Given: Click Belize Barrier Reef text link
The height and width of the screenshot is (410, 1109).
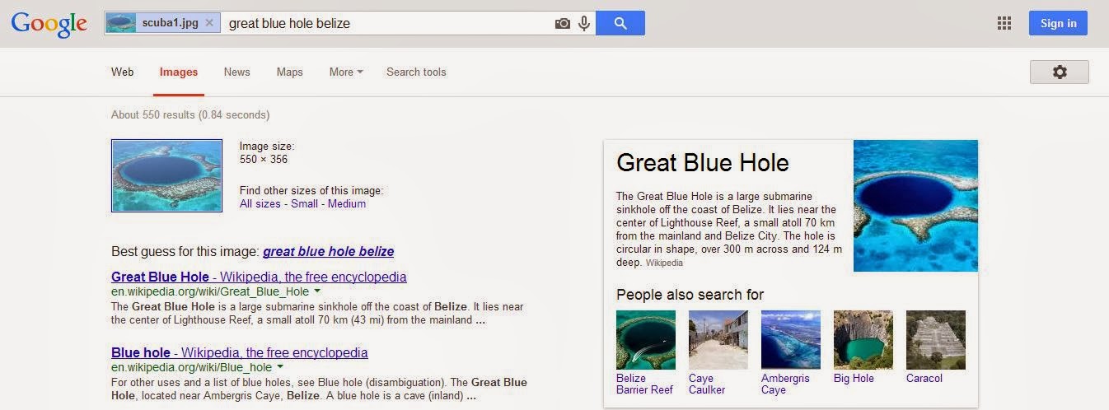Looking at the screenshot, I should click(644, 384).
